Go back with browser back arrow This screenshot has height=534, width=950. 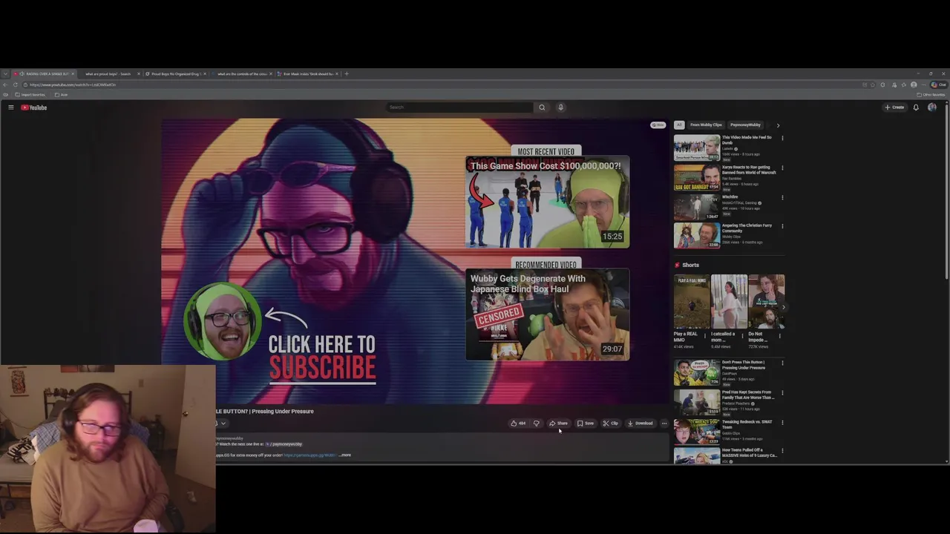6,85
